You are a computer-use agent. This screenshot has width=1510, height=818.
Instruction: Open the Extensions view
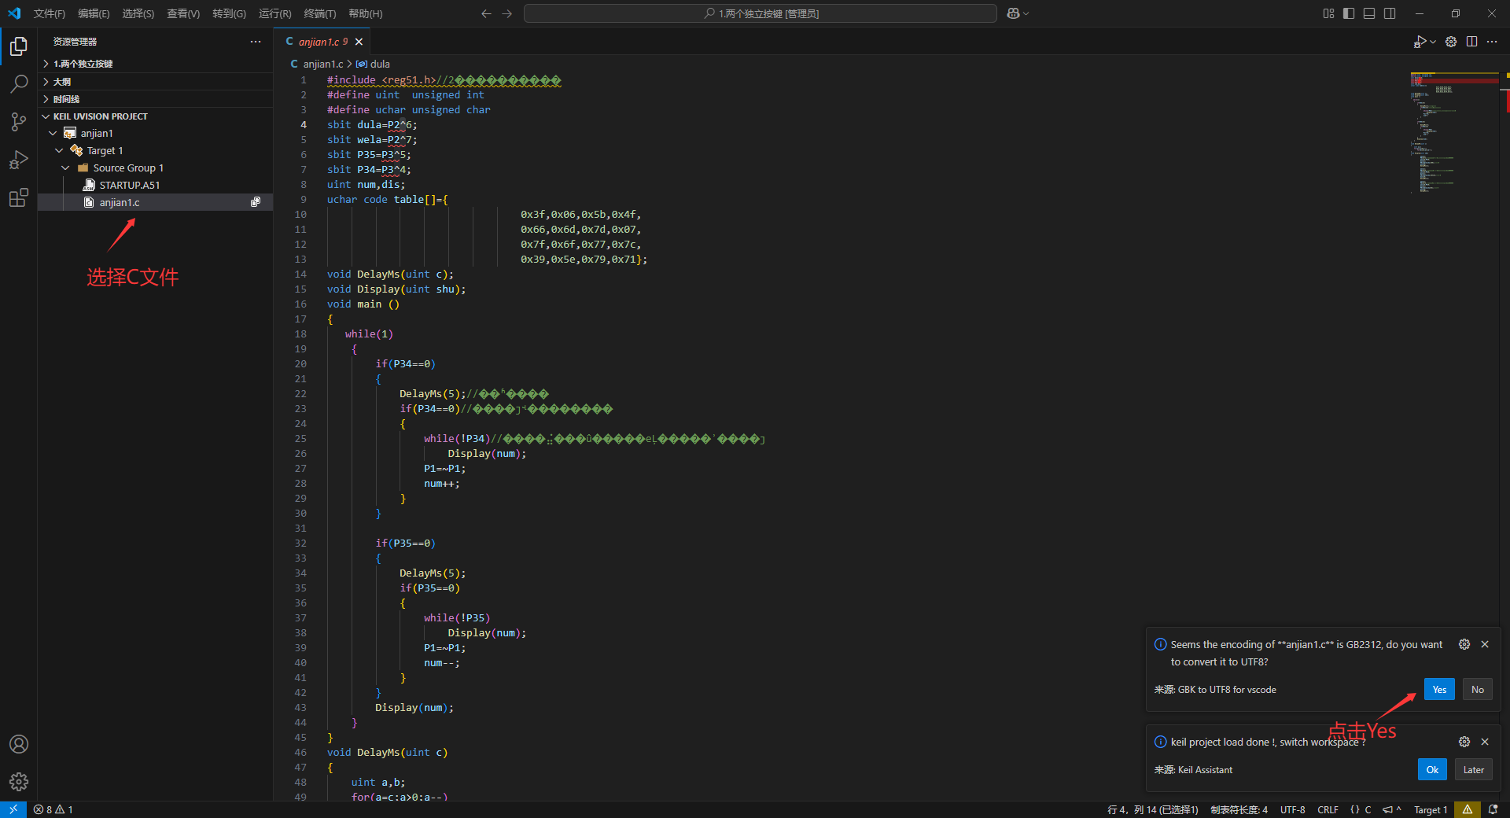click(x=19, y=197)
